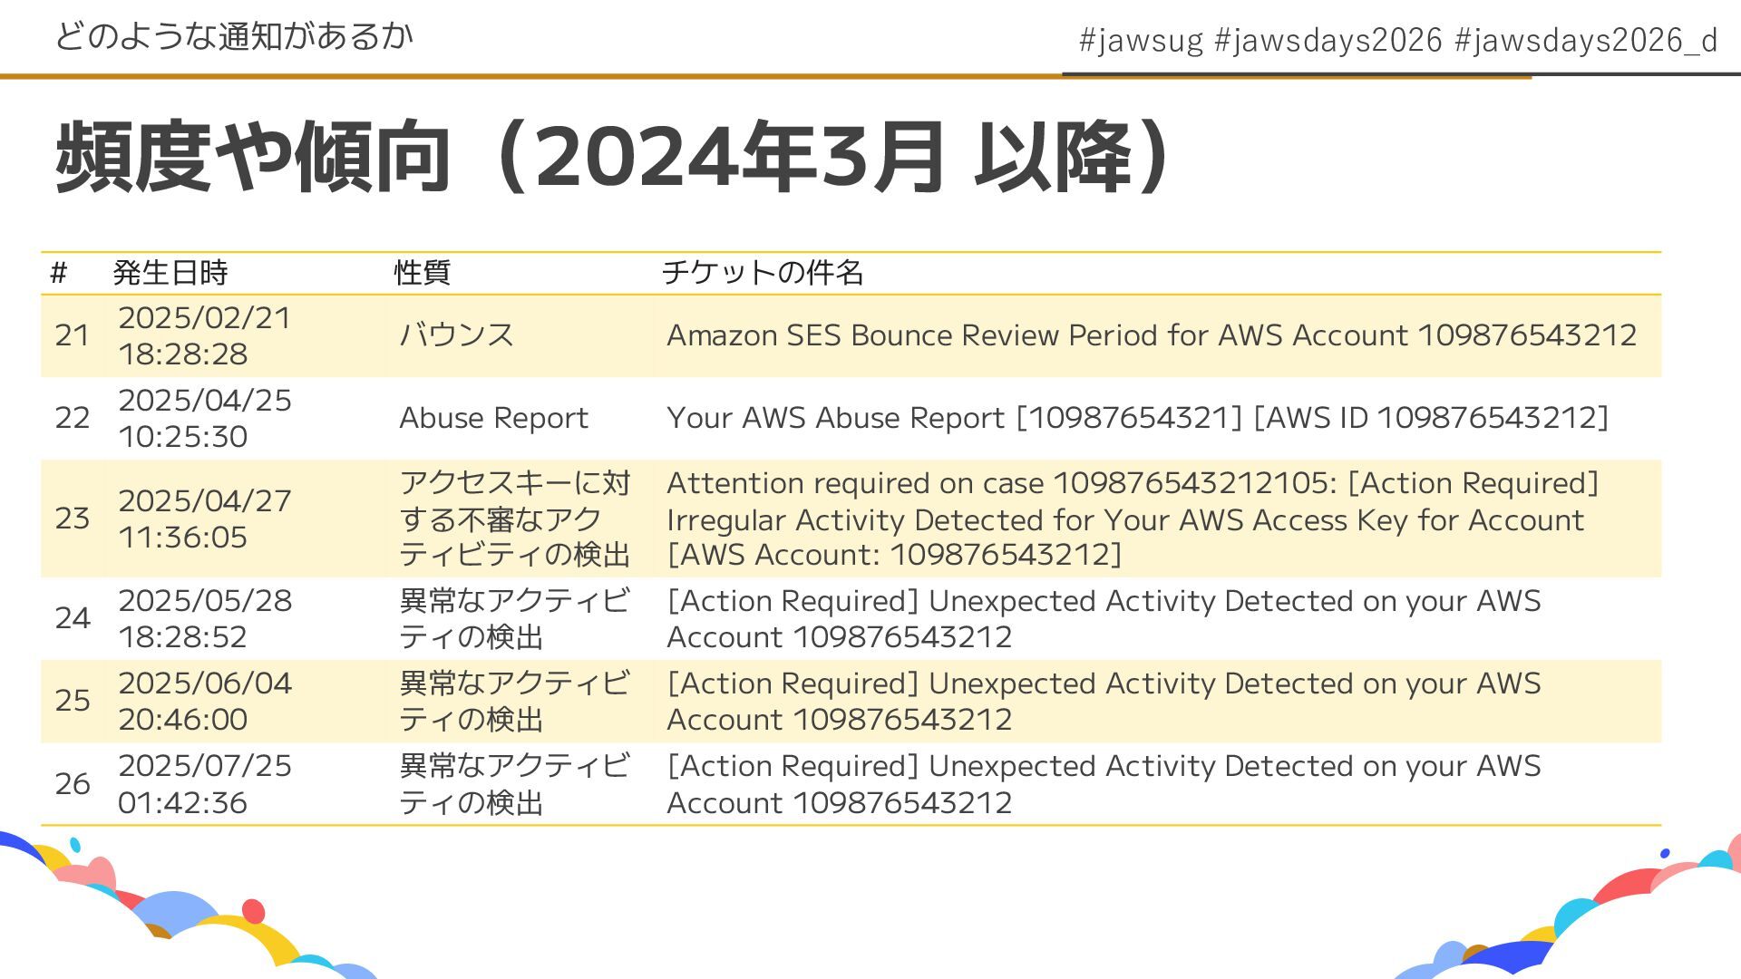
Task: Click the colorful cloud decoration at bottom left
Action: 181,906
